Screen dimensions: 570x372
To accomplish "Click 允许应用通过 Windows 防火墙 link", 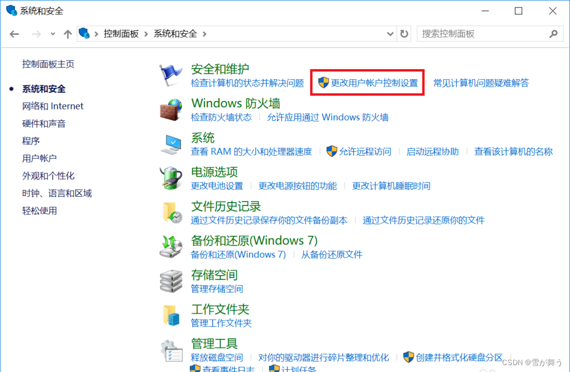I will tap(328, 117).
